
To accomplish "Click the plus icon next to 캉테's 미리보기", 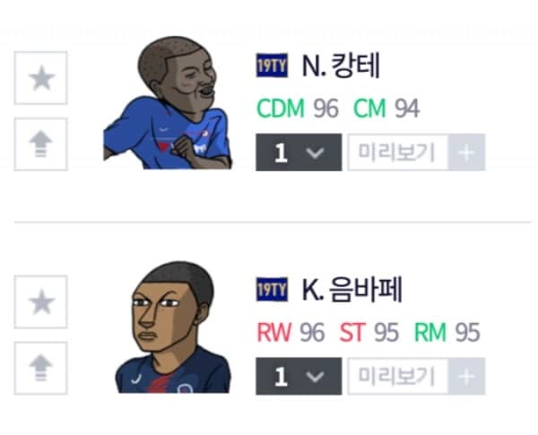I will point(466,152).
